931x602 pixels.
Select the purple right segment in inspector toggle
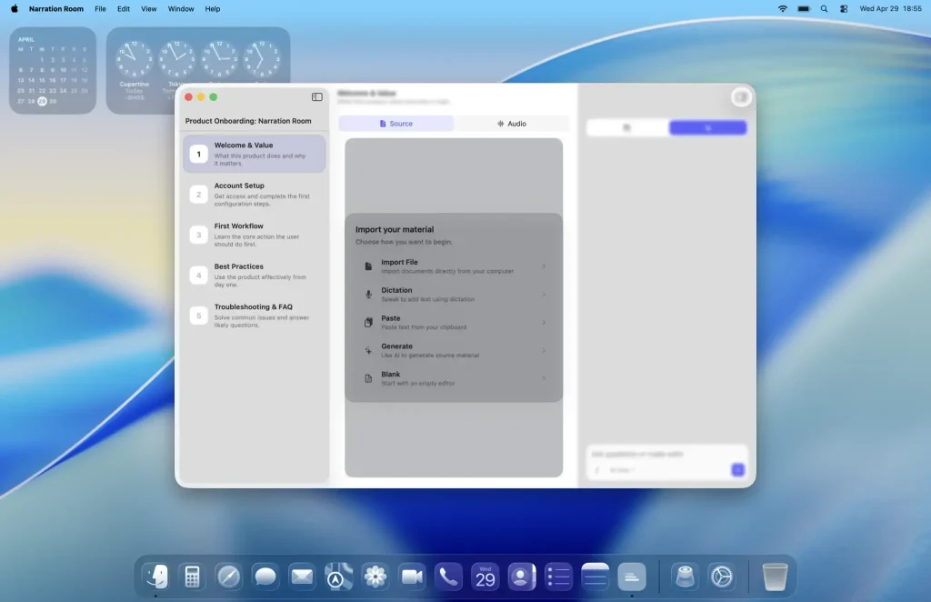point(707,127)
